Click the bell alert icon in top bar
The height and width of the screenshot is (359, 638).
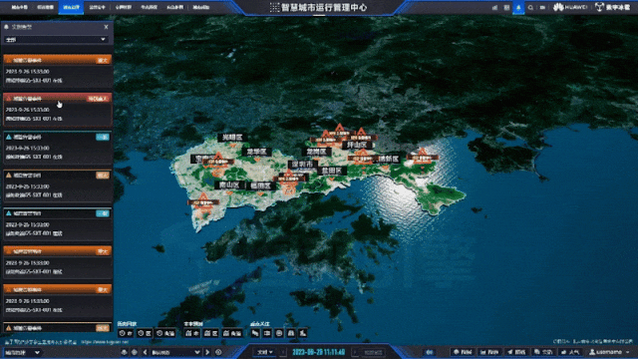click(x=518, y=7)
